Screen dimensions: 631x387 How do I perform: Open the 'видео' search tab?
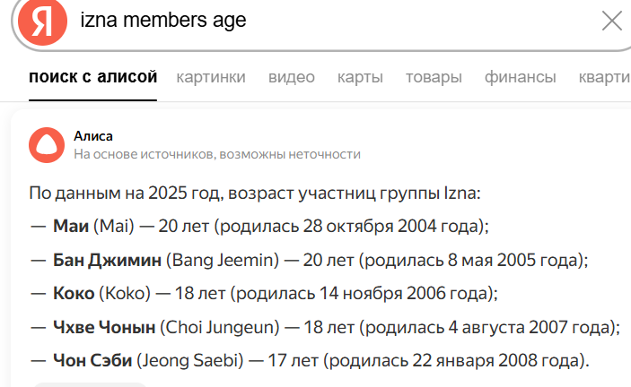point(292,77)
